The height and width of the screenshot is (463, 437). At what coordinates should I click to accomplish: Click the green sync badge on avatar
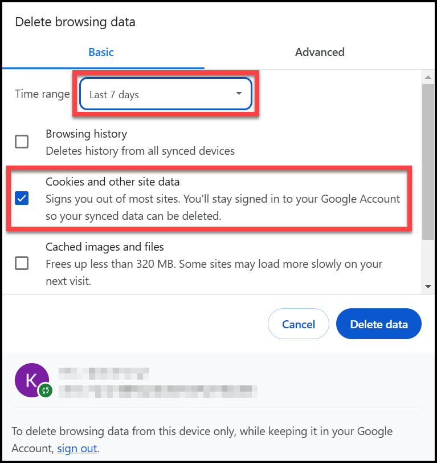pyautogui.click(x=46, y=391)
